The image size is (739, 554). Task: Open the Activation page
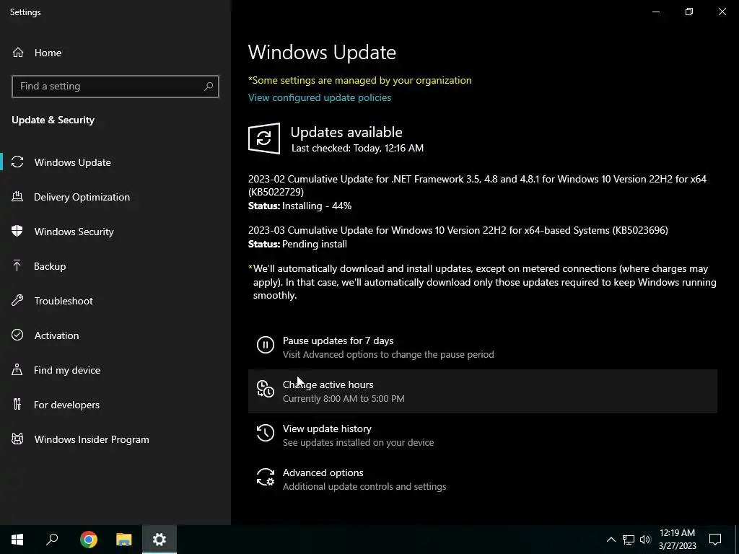tap(115, 335)
